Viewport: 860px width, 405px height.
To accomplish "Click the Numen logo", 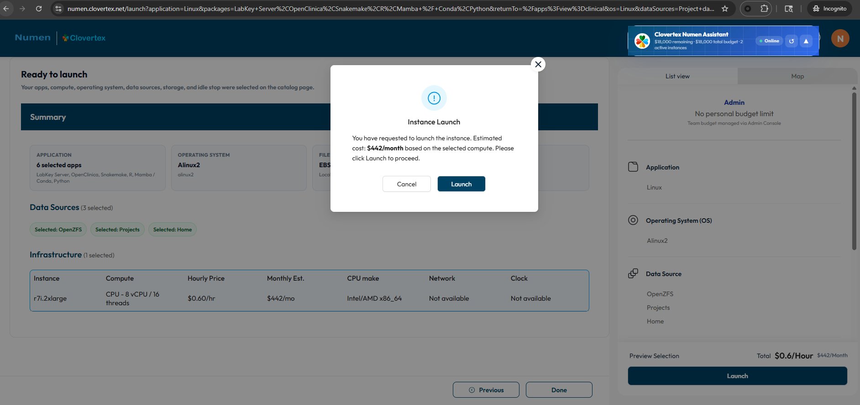I will tap(32, 38).
